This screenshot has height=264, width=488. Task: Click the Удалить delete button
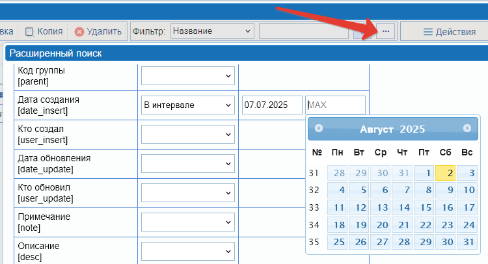pyautogui.click(x=98, y=31)
